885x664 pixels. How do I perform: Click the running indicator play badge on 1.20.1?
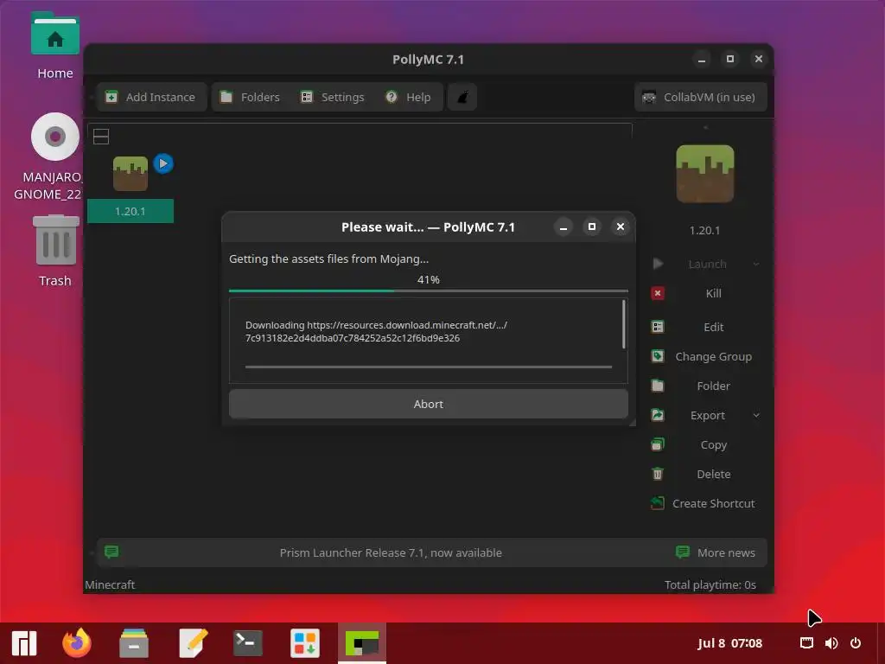point(163,163)
